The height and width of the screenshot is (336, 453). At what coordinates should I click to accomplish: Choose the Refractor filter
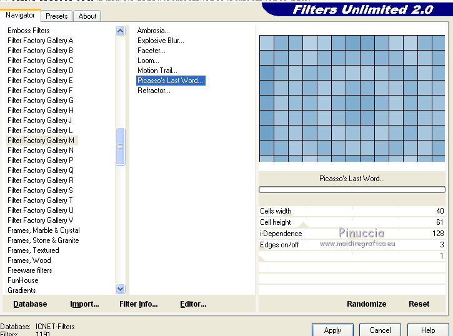[154, 91]
